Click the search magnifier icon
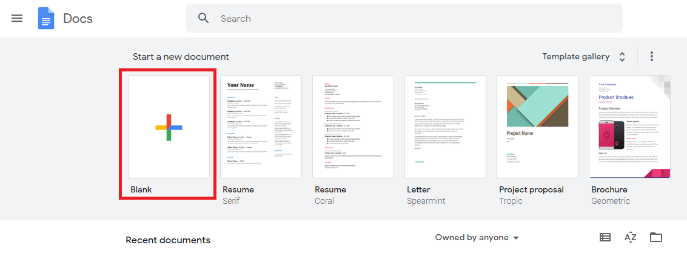This screenshot has width=687, height=262. (204, 18)
